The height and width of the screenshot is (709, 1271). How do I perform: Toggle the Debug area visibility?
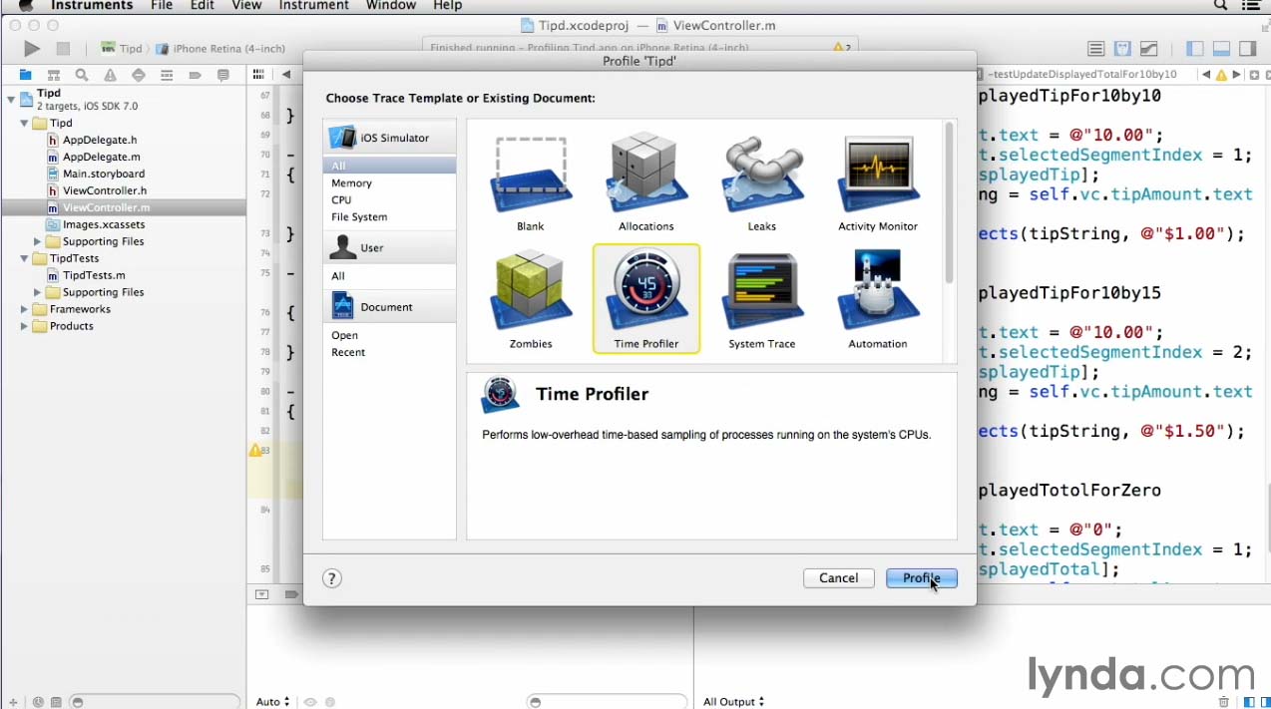point(1221,49)
